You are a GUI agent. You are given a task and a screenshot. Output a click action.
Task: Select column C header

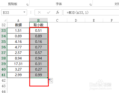57,20
